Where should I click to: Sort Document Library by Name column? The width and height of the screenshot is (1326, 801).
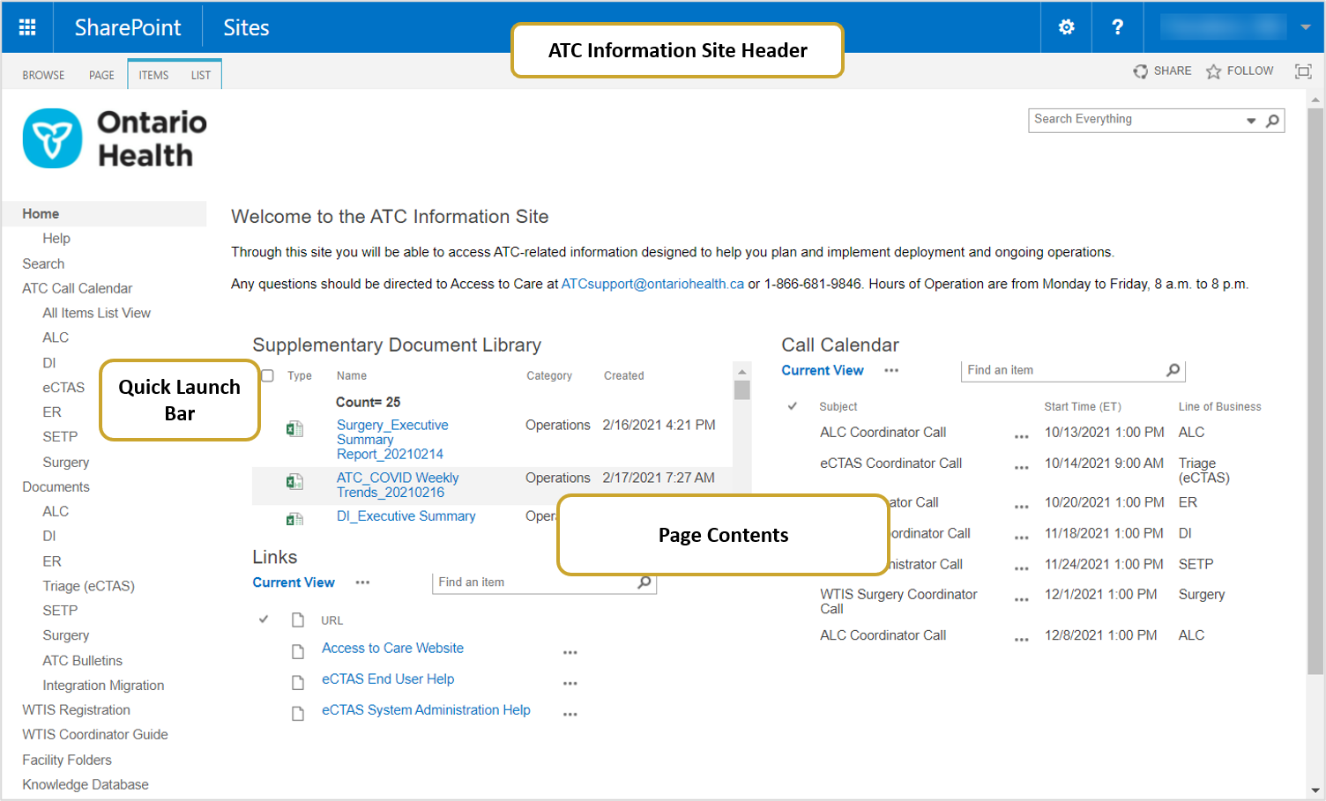click(352, 375)
